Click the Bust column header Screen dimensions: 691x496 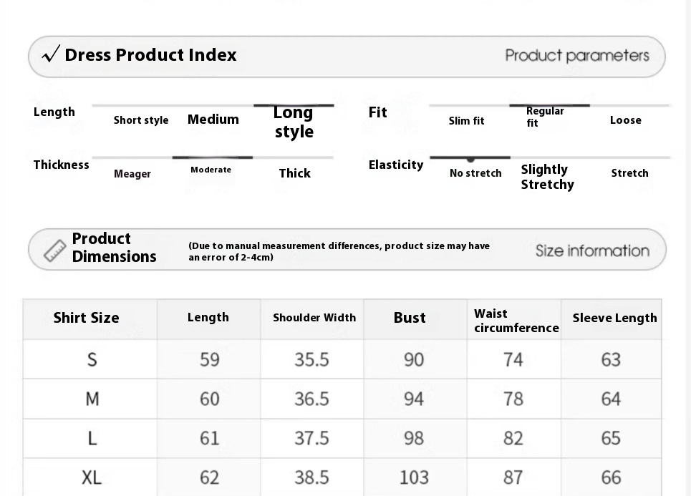tap(410, 318)
